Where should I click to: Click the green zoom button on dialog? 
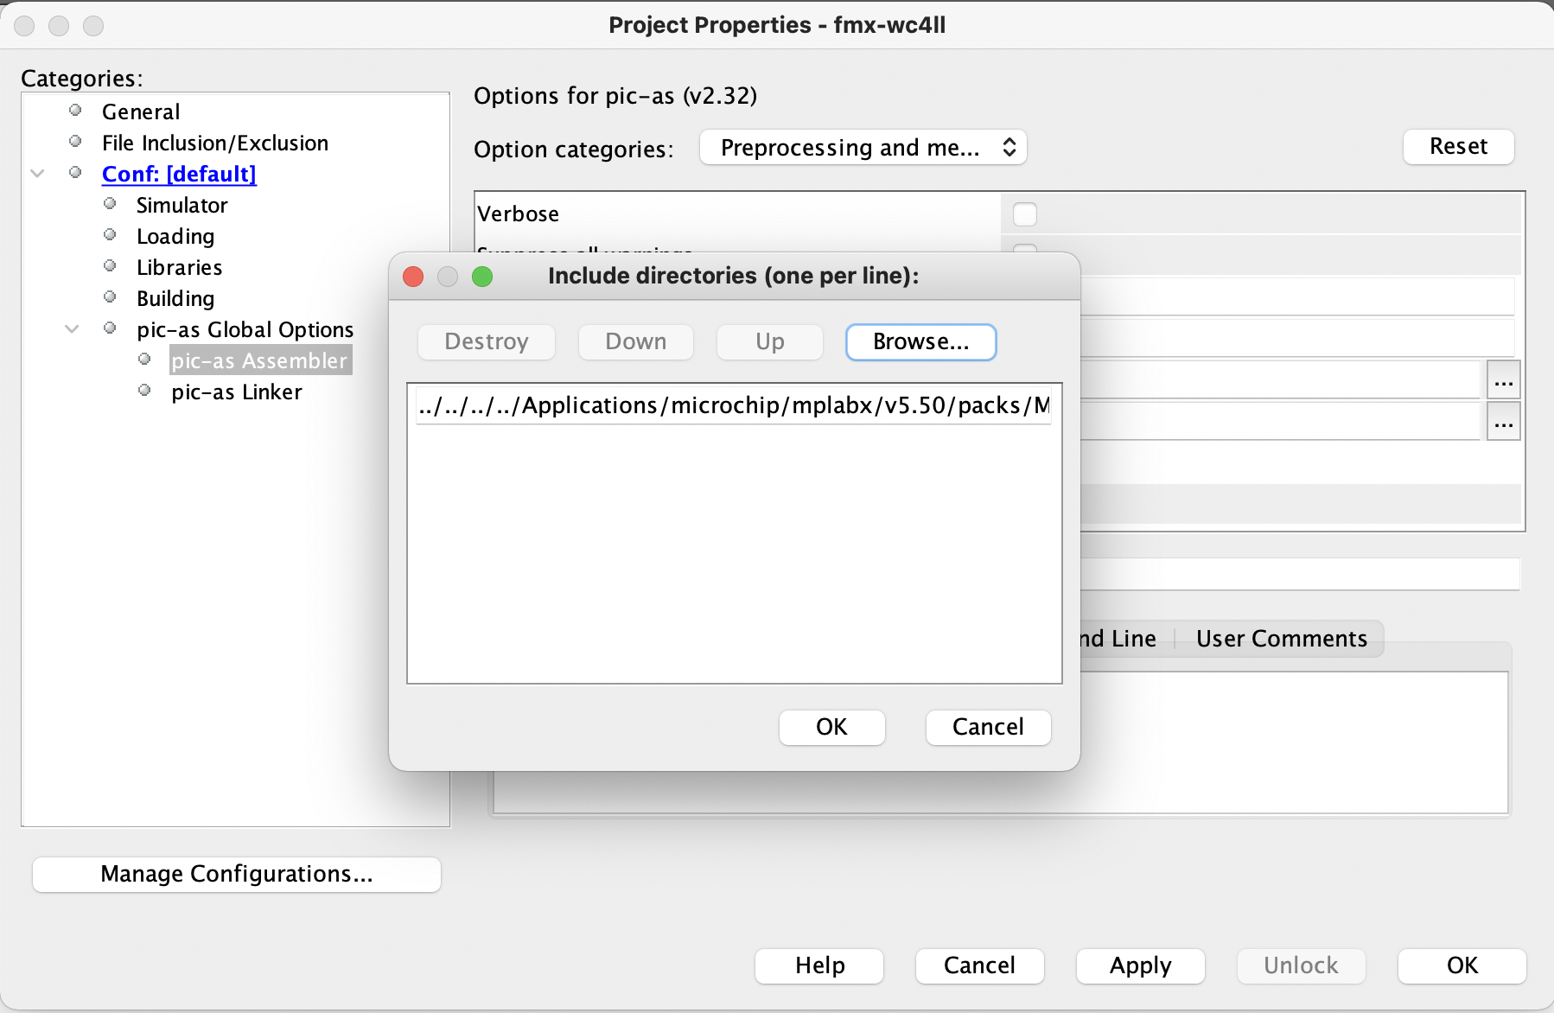point(482,277)
